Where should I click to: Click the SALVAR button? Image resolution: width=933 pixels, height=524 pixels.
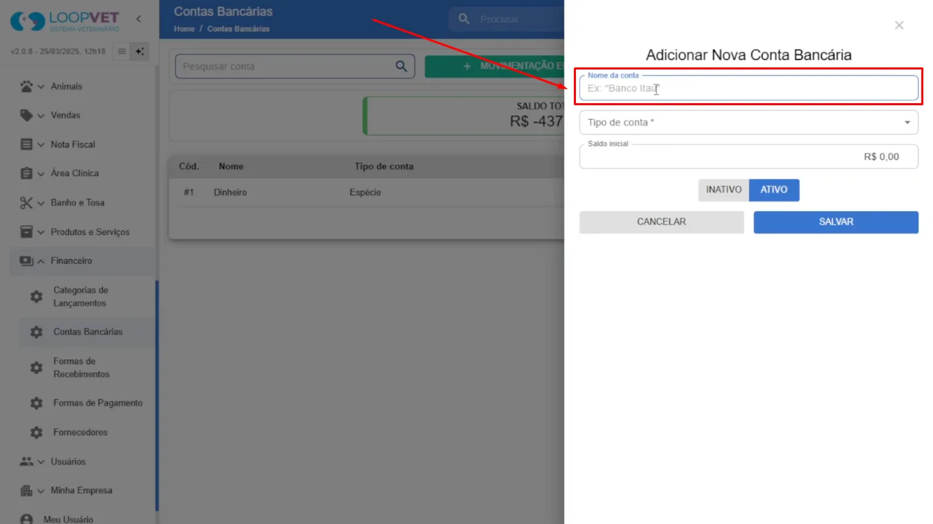[x=836, y=222]
